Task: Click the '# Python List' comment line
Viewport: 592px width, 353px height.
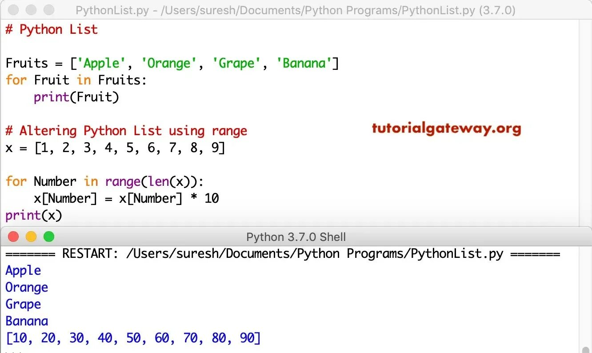Action: pyautogui.click(x=52, y=30)
